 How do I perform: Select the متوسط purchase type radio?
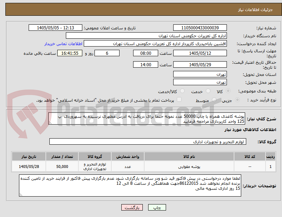(x=214, y=100)
